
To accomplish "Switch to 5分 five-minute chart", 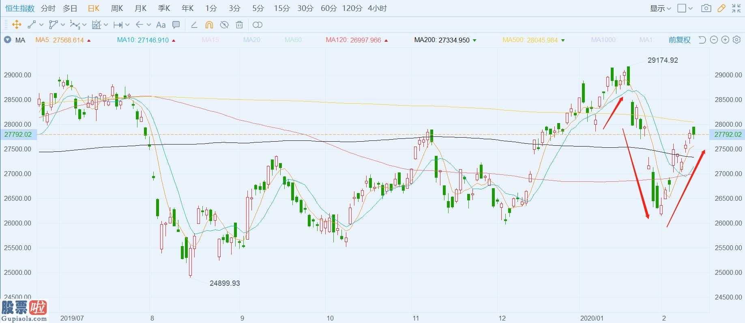I will click(258, 8).
